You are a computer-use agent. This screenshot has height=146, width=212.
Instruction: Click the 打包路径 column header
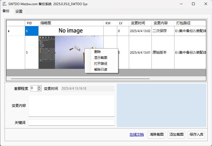[x=183, y=23]
